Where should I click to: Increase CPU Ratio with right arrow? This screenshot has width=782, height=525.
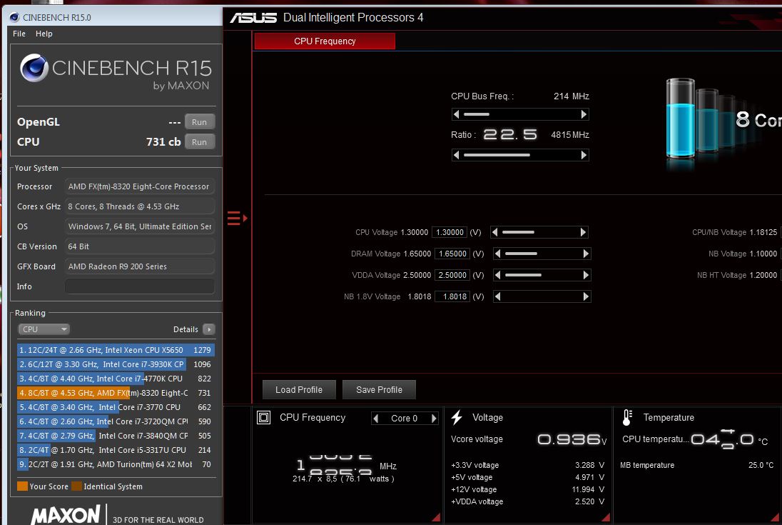click(584, 155)
